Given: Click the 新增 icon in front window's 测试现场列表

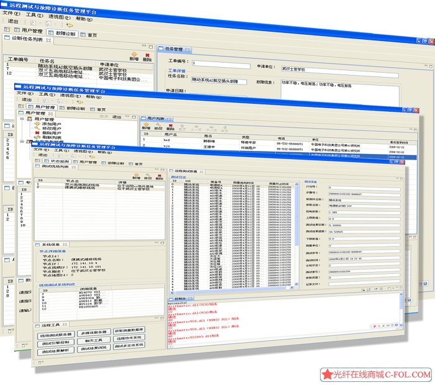Looking at the screenshot, I should tap(136, 175).
